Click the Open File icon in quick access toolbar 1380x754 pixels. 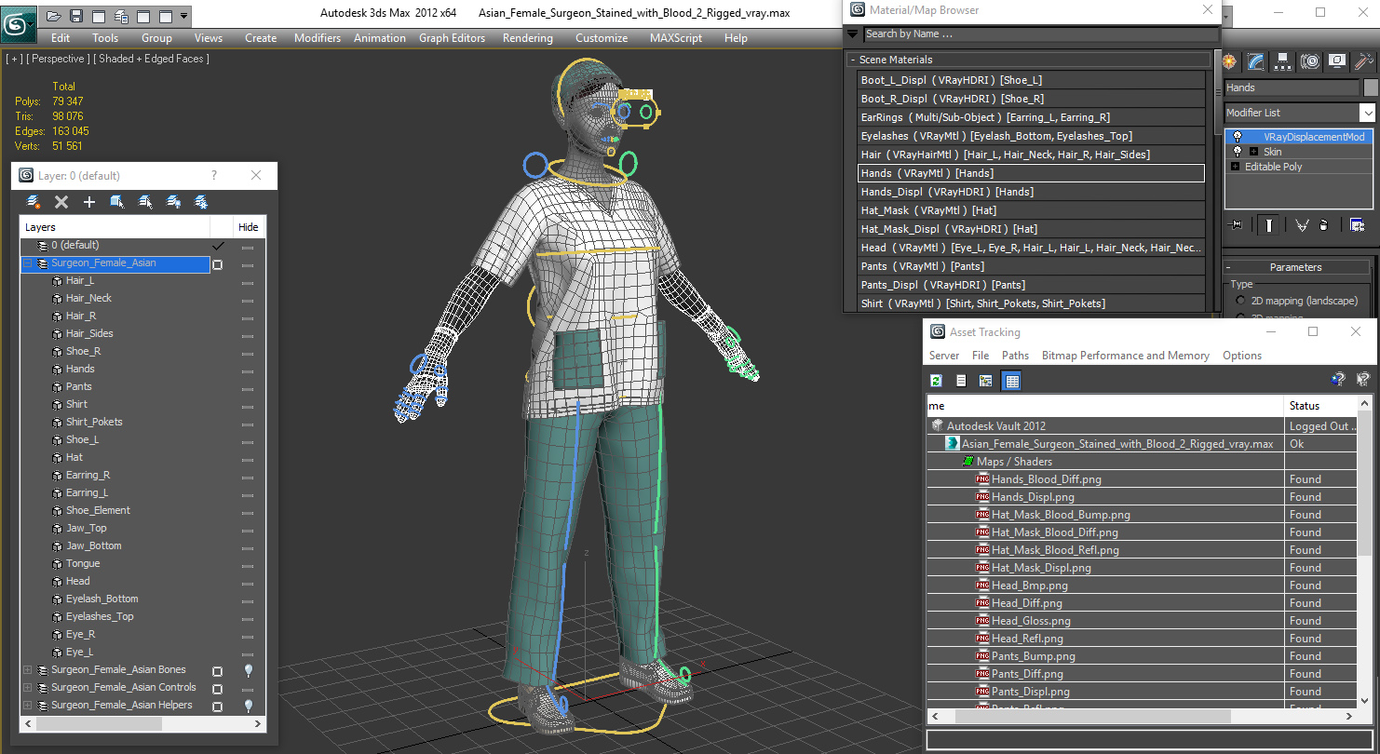[53, 16]
